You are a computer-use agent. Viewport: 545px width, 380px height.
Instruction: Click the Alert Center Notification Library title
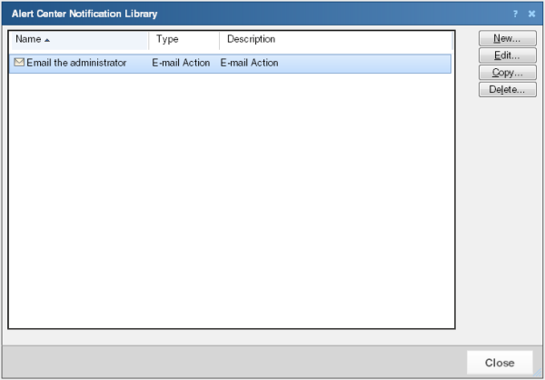[x=84, y=14]
